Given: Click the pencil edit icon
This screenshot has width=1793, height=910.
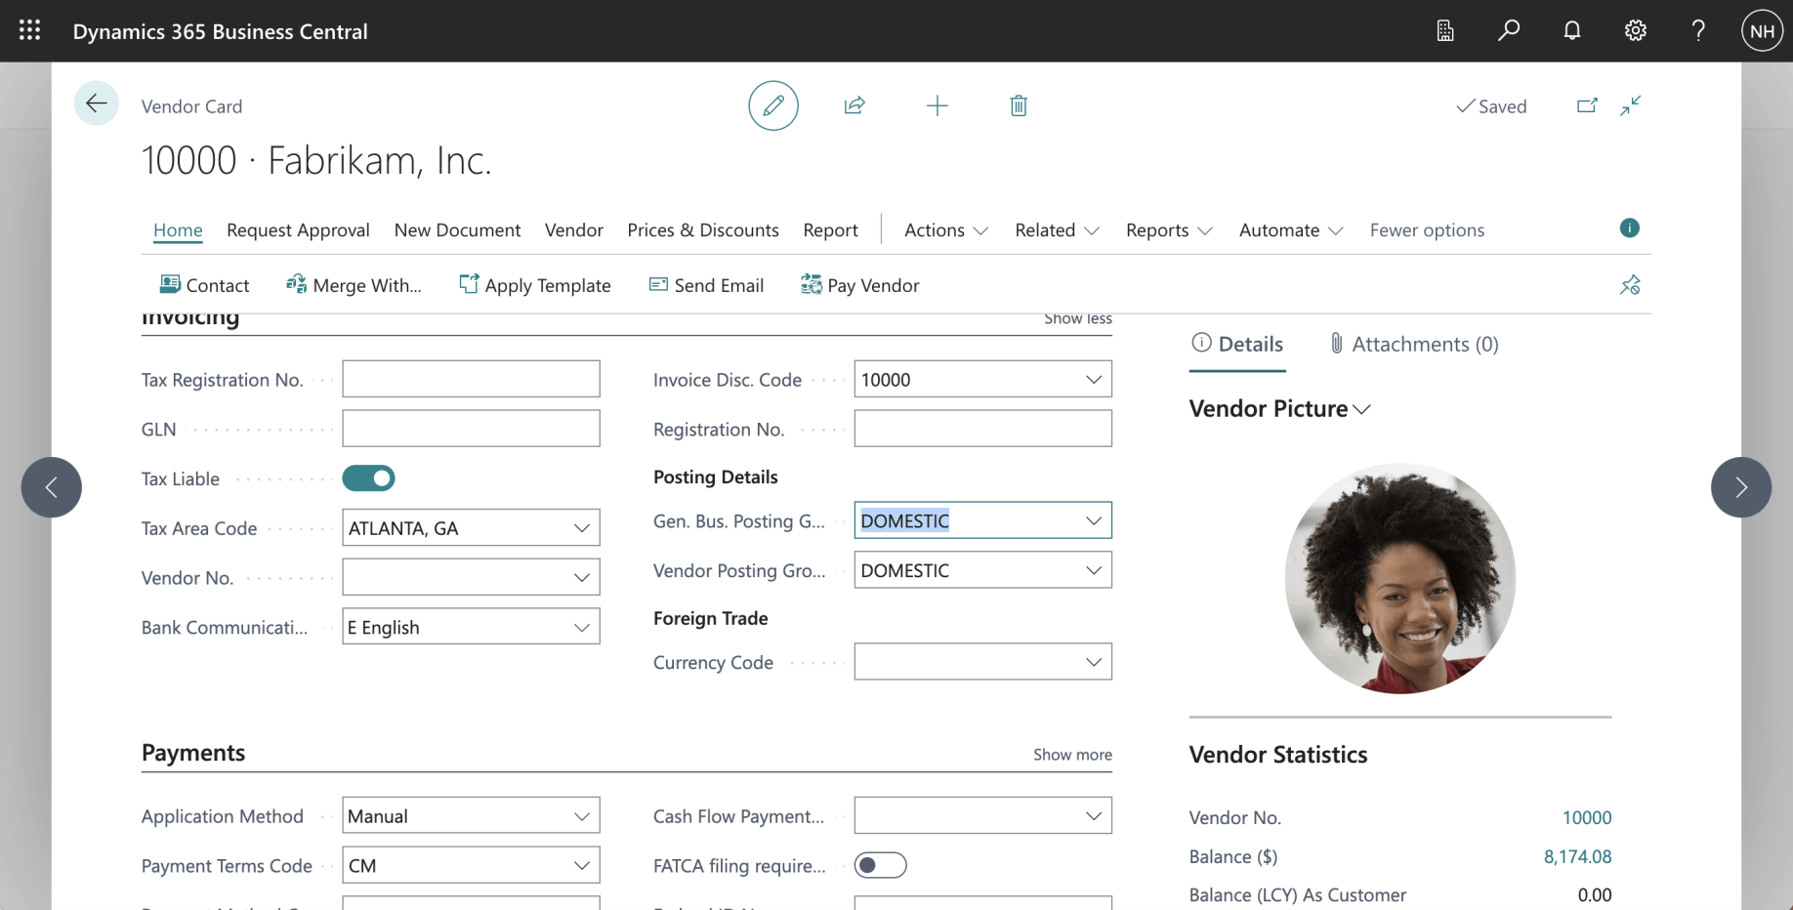Looking at the screenshot, I should click(x=773, y=105).
